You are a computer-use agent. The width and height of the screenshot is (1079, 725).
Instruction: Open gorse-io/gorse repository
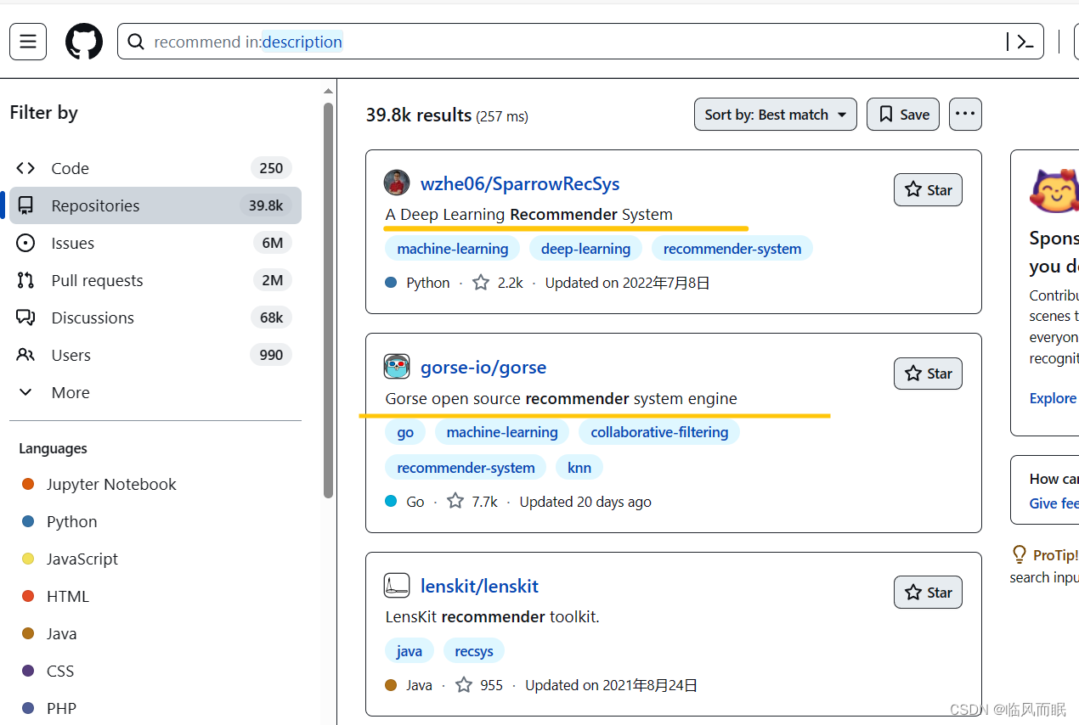tap(483, 368)
